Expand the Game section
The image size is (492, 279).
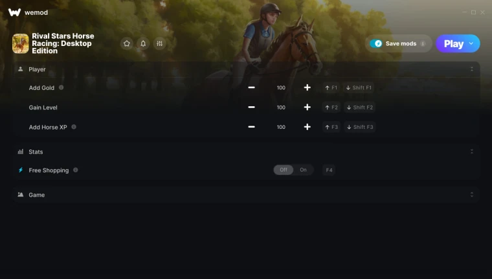coord(471,195)
